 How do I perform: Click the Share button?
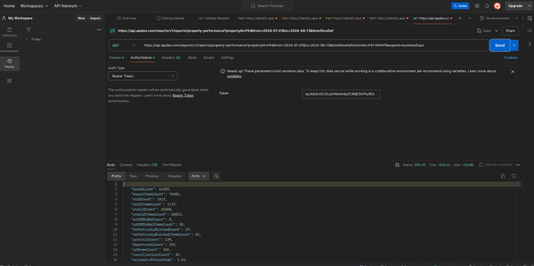click(x=510, y=31)
